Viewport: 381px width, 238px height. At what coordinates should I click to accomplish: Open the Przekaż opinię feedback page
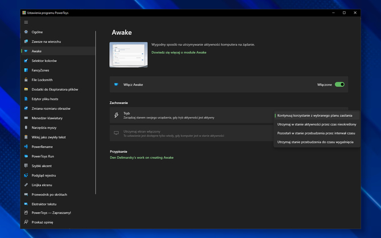click(58, 222)
